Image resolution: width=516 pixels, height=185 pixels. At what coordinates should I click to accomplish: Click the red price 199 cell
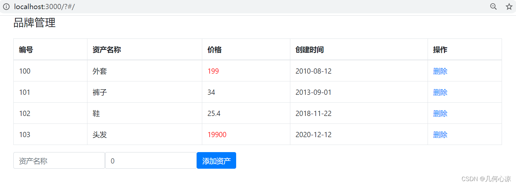pyautogui.click(x=213, y=71)
